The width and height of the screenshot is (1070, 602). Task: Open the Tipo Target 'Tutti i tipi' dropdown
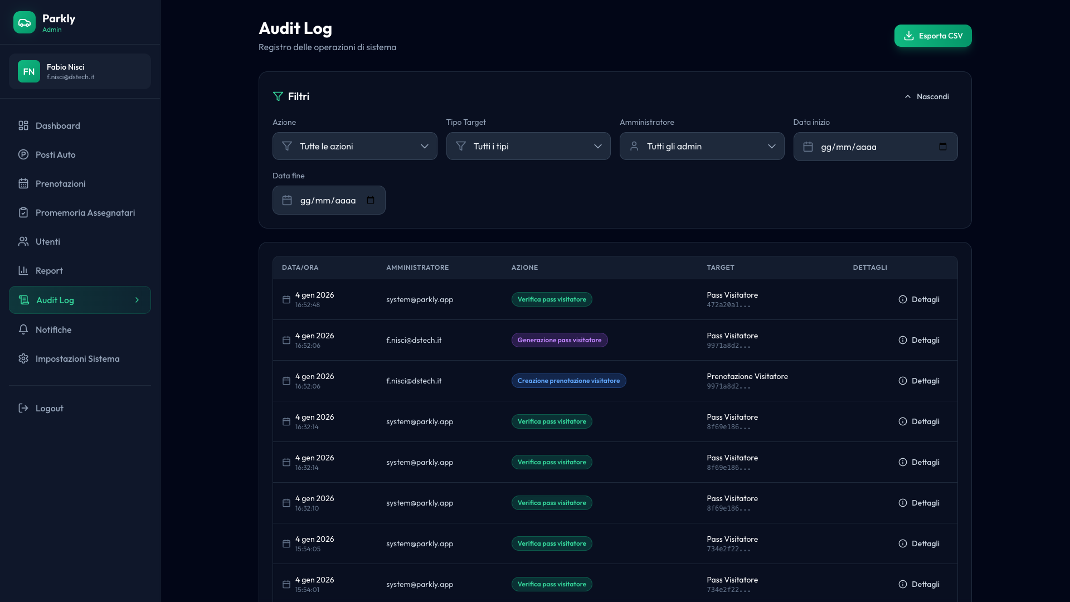(x=528, y=146)
